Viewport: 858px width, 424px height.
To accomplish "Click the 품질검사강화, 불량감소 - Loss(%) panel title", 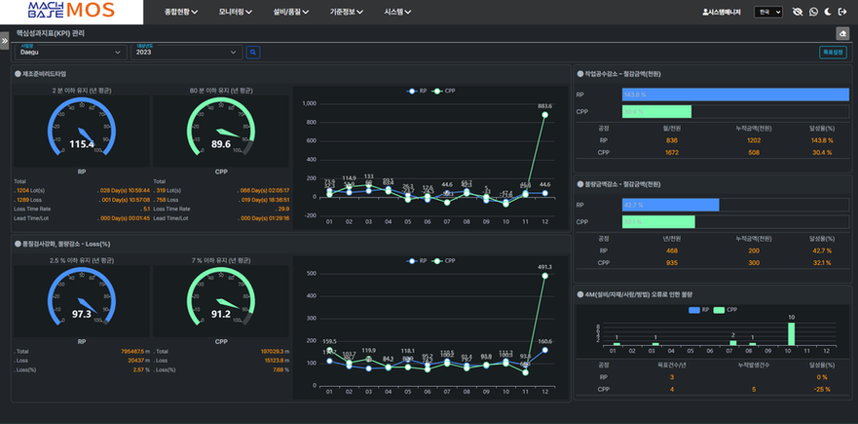I will (66, 244).
